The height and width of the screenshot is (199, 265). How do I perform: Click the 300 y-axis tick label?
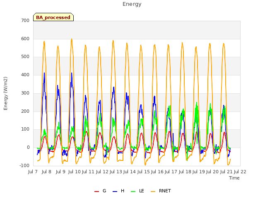point(25,93)
